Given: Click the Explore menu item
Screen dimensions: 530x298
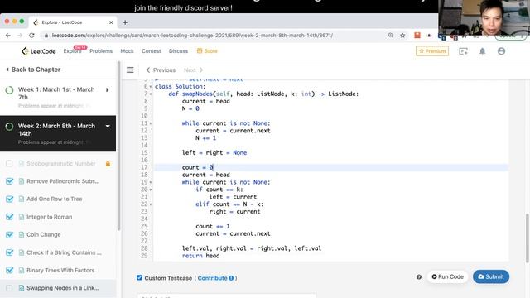Looking at the screenshot, I should (x=72, y=51).
